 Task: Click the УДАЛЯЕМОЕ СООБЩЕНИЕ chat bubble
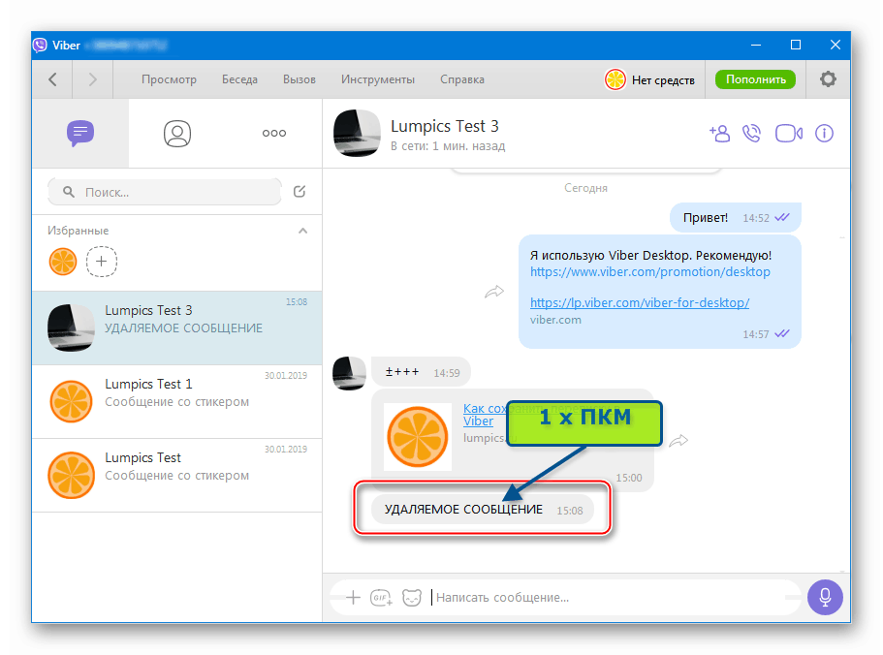click(x=483, y=510)
